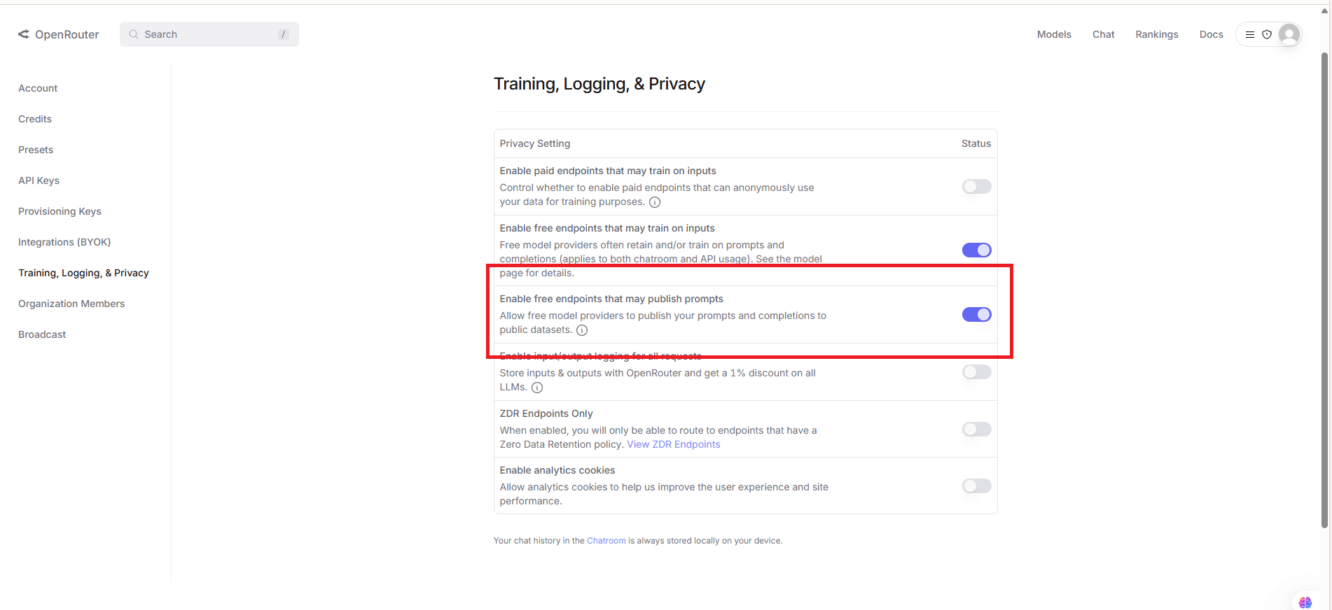Follow the View ZDR Endpoints link
The image size is (1332, 610).
click(x=673, y=444)
